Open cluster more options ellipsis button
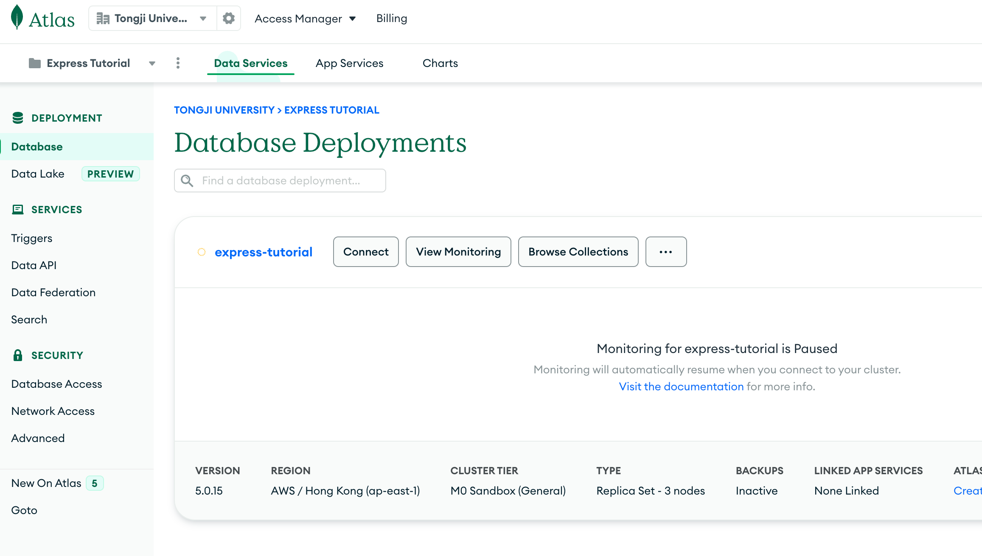The height and width of the screenshot is (556, 982). (666, 252)
